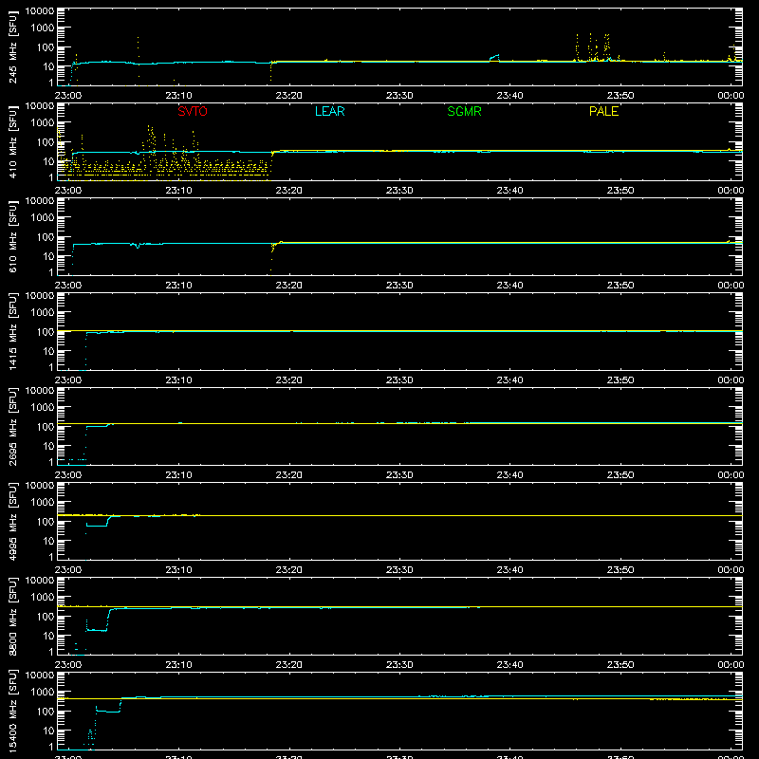This screenshot has width=759, height=759.
Task: Select the "4995 MHz [SFU]" axis label
Action: 13,521
